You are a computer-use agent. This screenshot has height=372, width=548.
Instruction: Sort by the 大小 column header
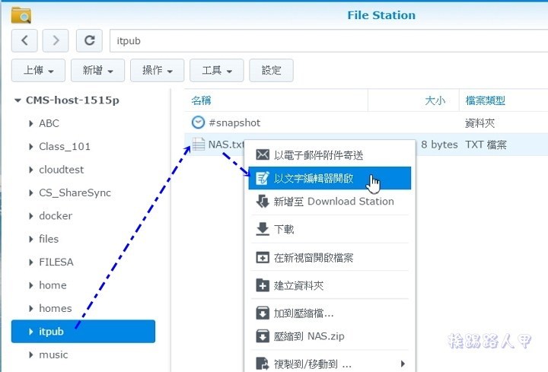pos(413,100)
